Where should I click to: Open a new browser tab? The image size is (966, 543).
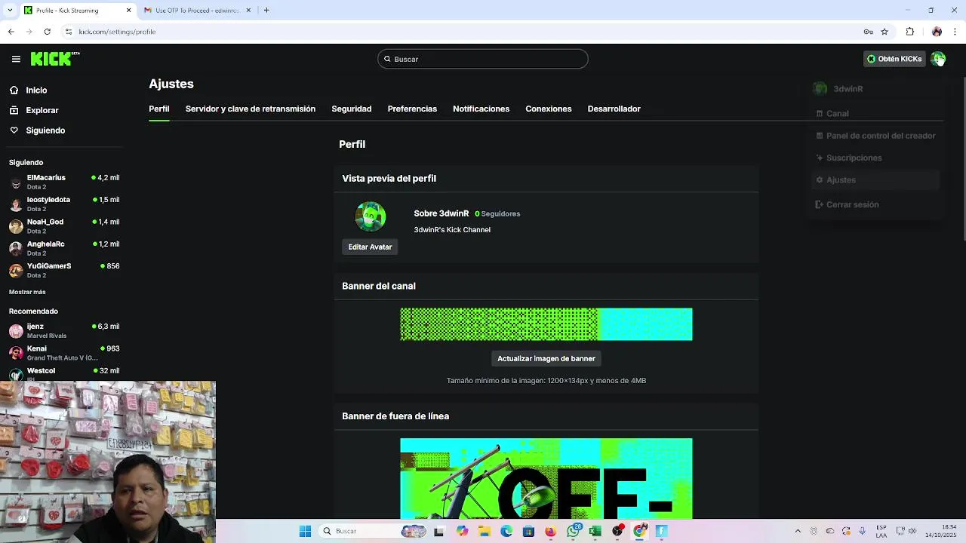(266, 11)
